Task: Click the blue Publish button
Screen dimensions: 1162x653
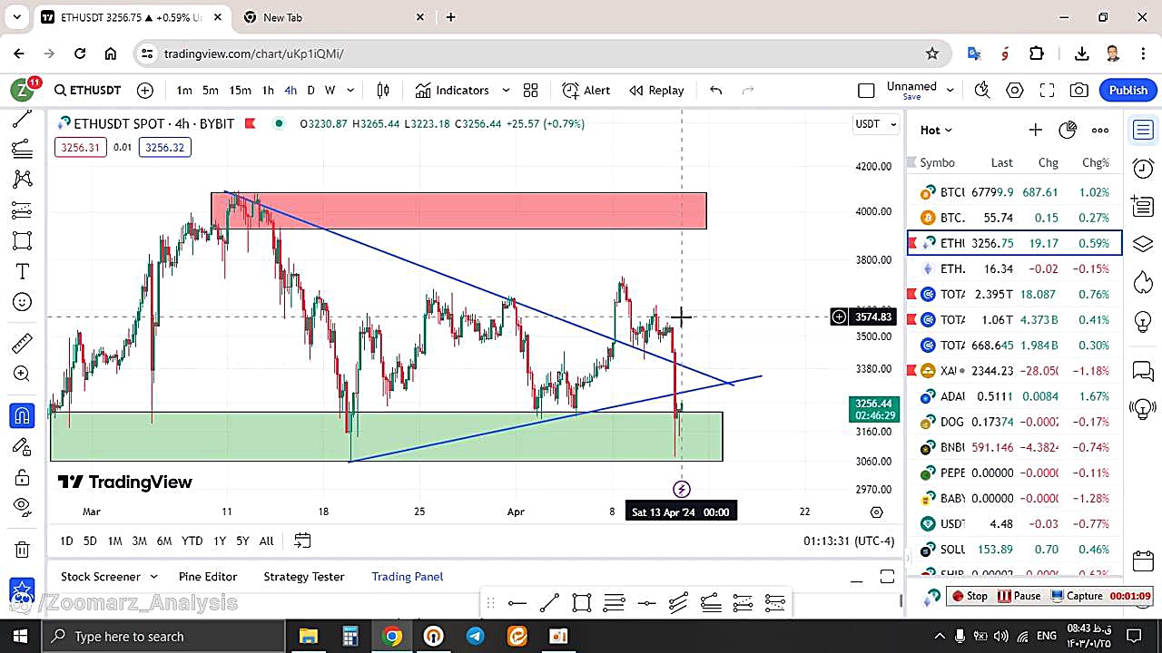Action: pos(1128,90)
